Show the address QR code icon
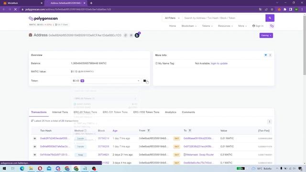This screenshot has height=172, width=306. tap(131, 35)
